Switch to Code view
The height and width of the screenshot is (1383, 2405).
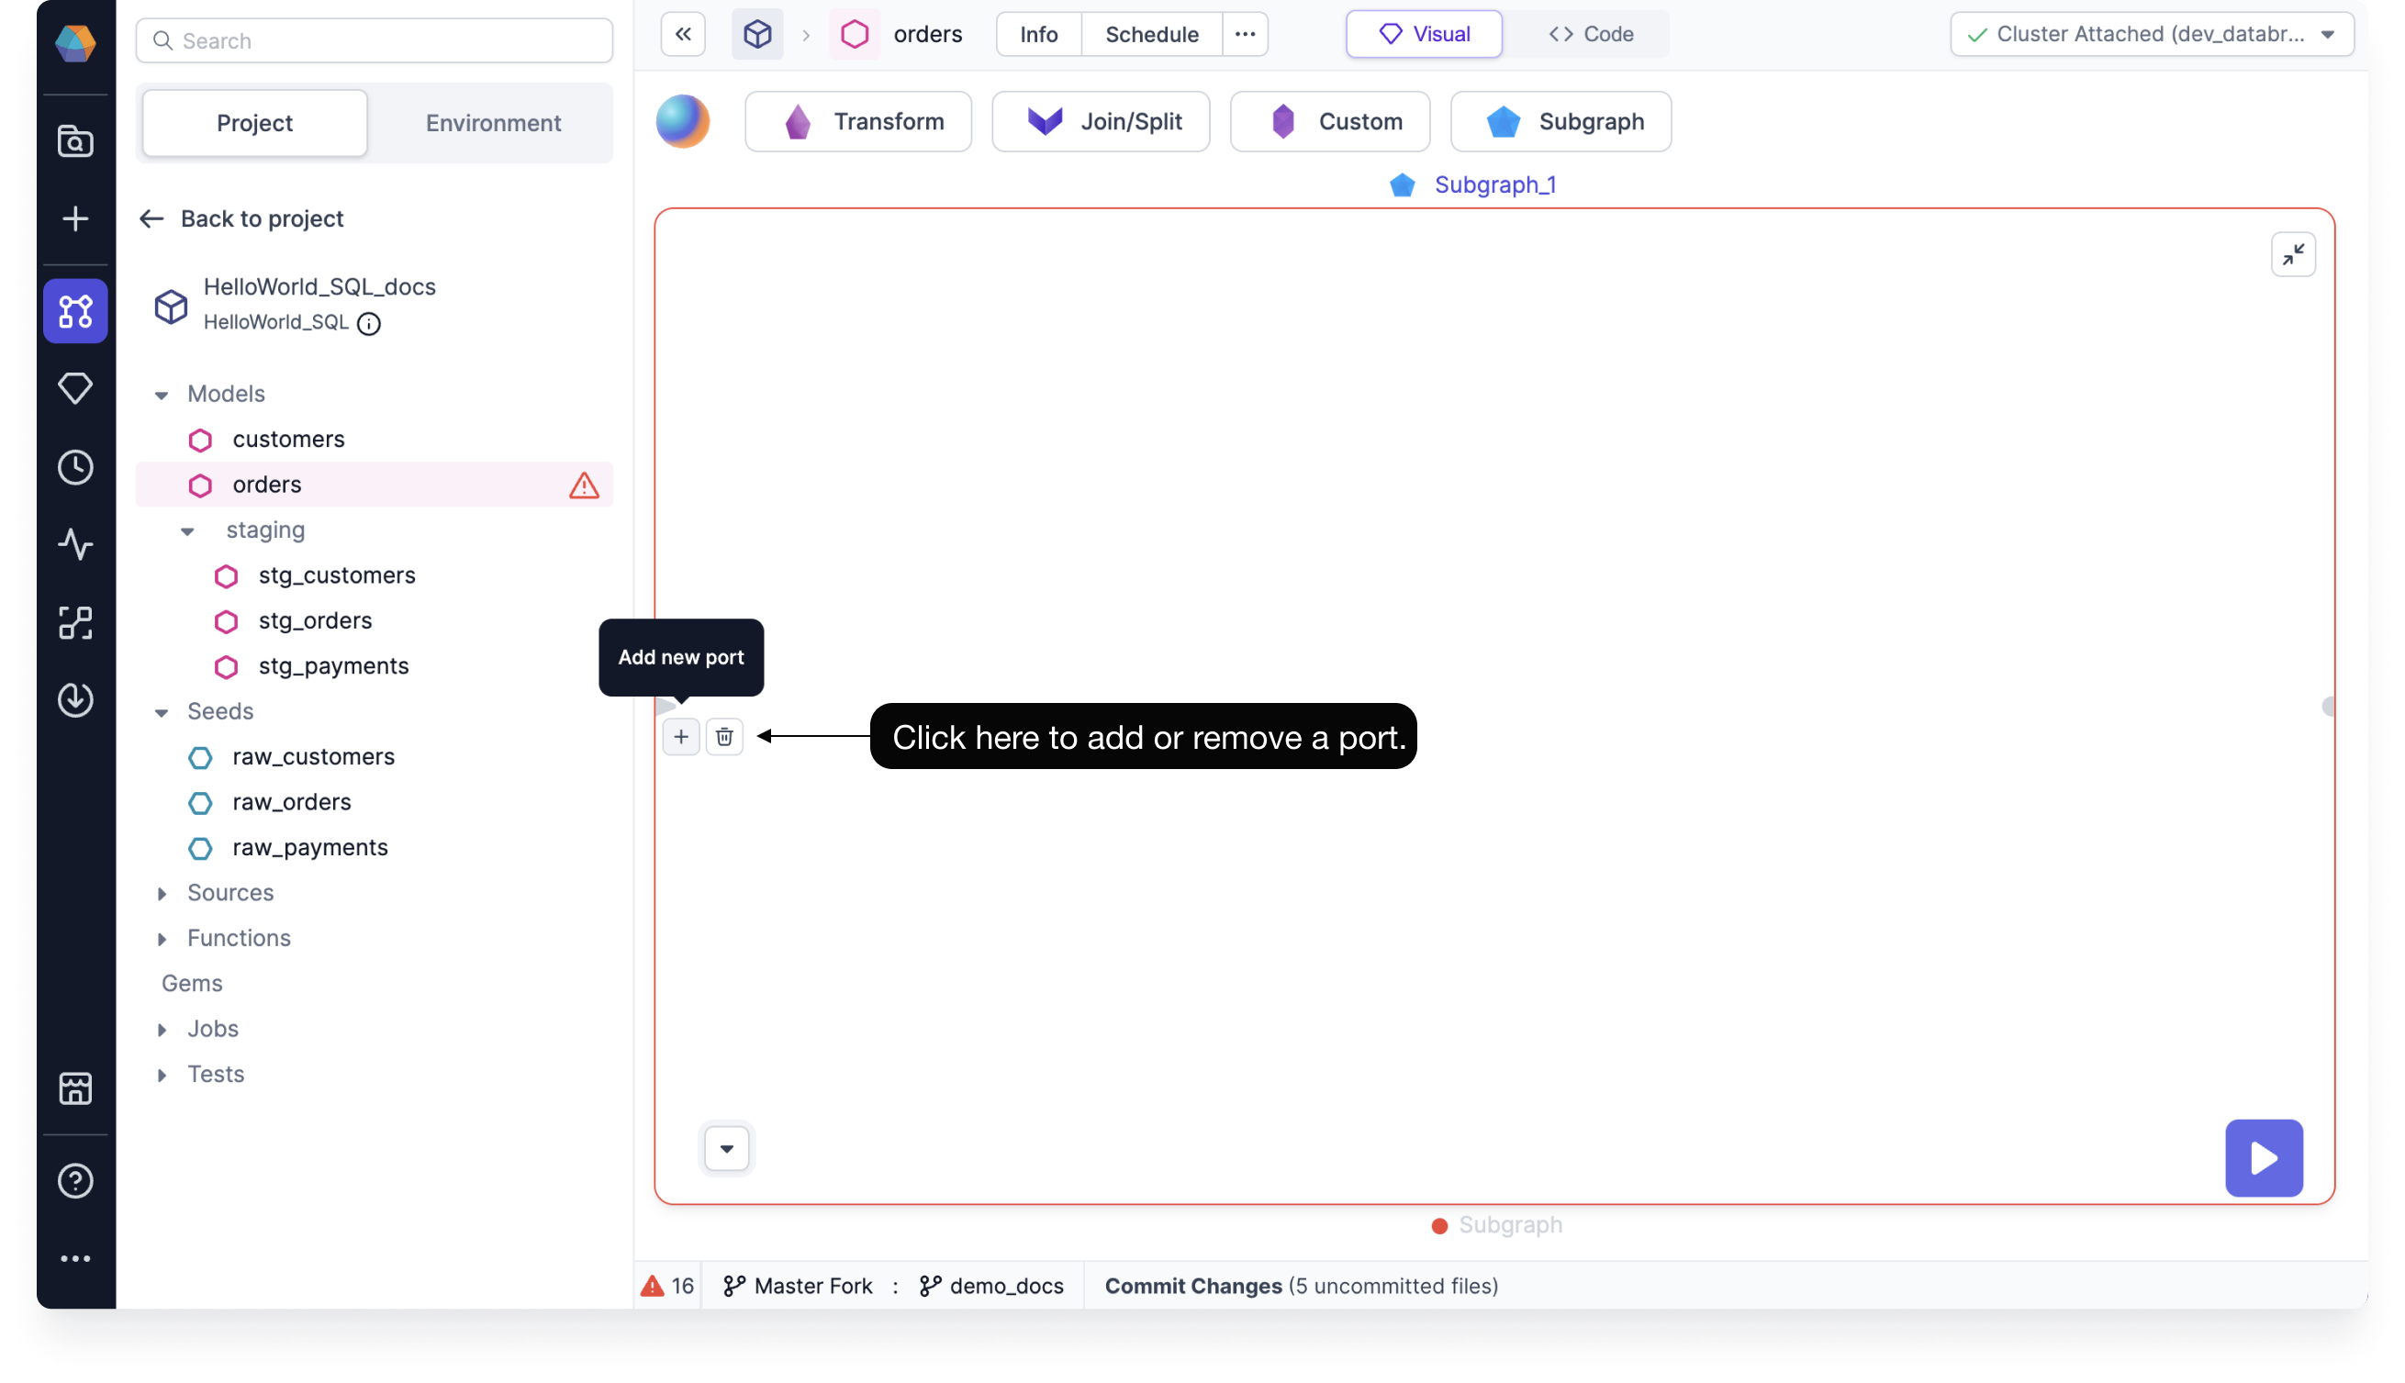tap(1591, 34)
